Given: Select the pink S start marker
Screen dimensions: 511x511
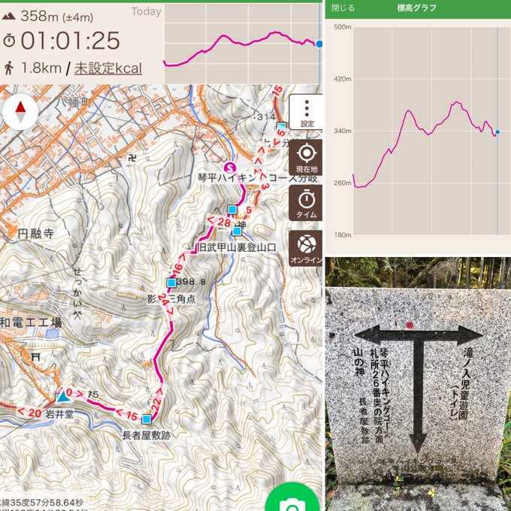Looking at the screenshot, I should [x=230, y=168].
